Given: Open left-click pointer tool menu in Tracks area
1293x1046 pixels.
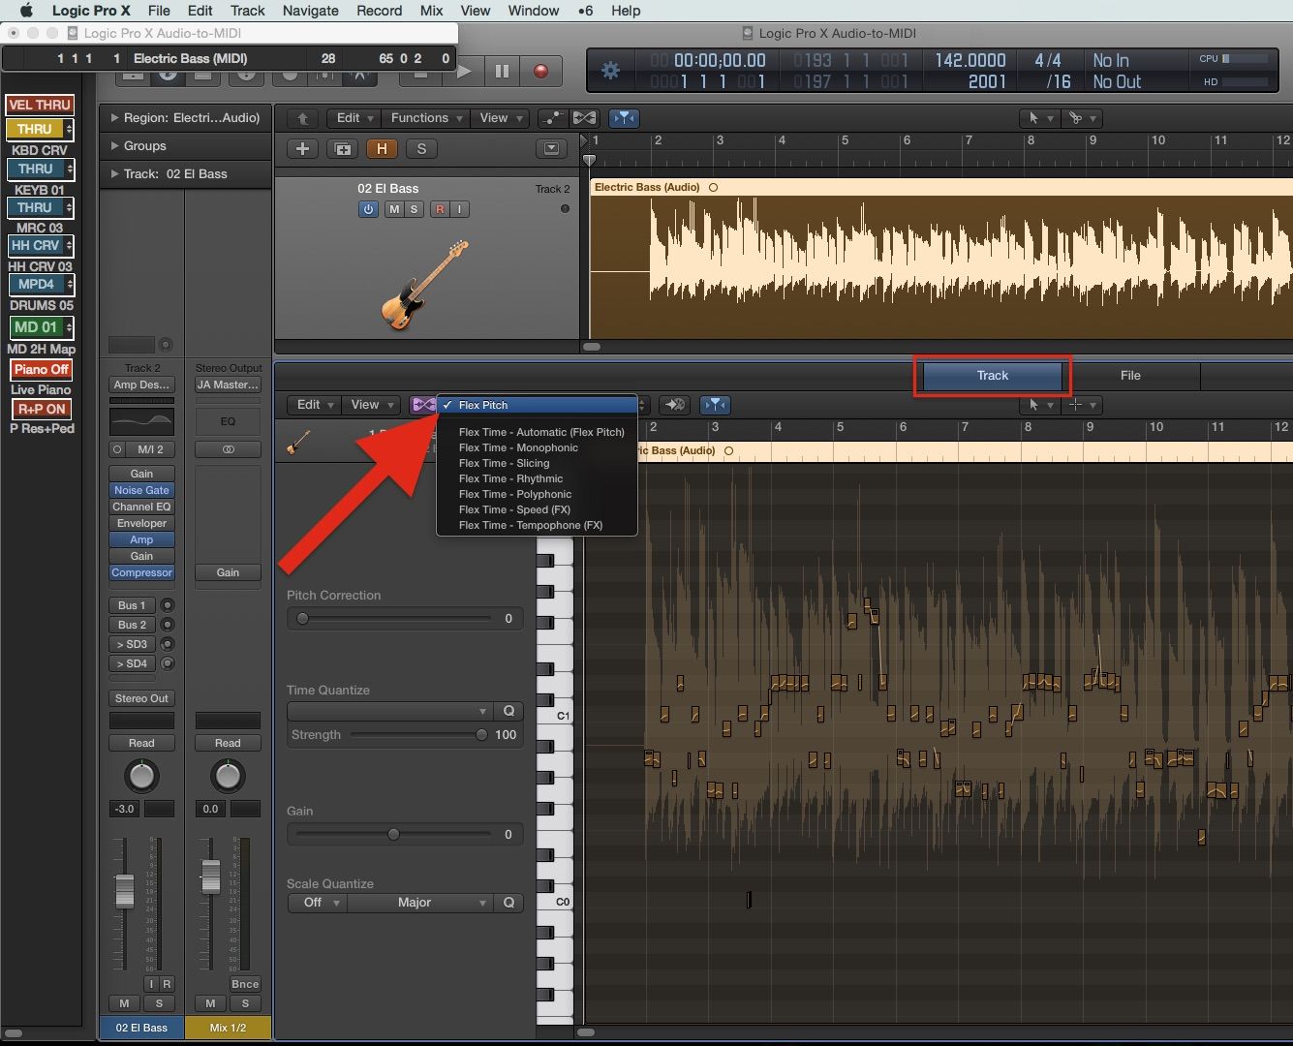Looking at the screenshot, I should click(1039, 118).
